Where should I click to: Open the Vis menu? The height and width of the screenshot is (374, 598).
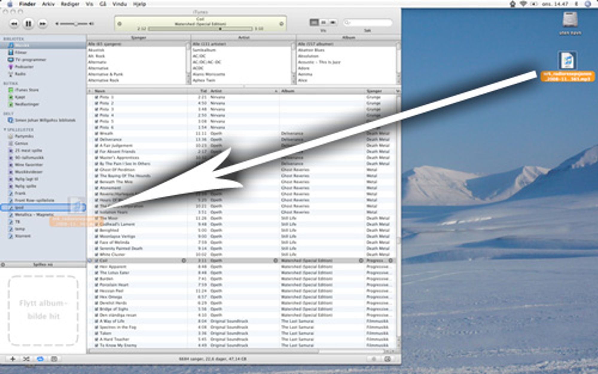(89, 4)
